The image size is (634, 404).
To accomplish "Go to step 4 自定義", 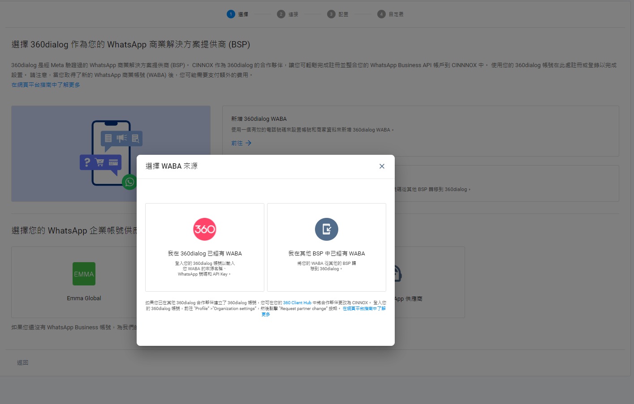I will click(391, 14).
